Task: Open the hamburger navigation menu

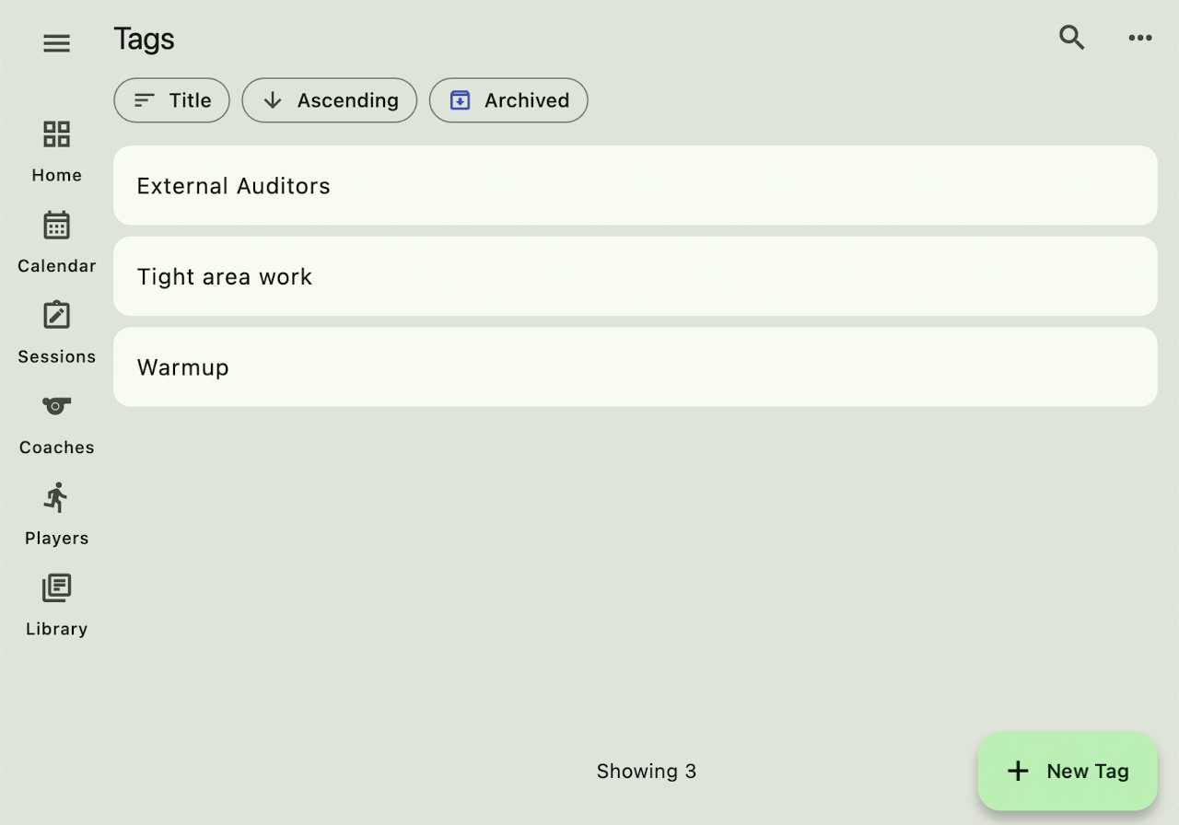Action: tap(56, 43)
